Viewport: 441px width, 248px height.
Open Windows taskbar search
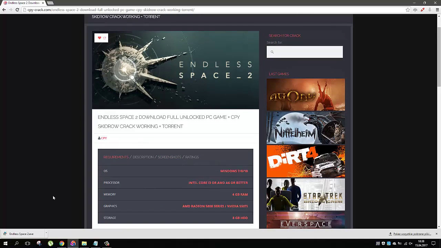coord(16,244)
